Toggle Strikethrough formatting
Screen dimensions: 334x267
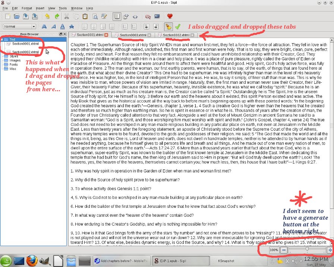[72, 26]
